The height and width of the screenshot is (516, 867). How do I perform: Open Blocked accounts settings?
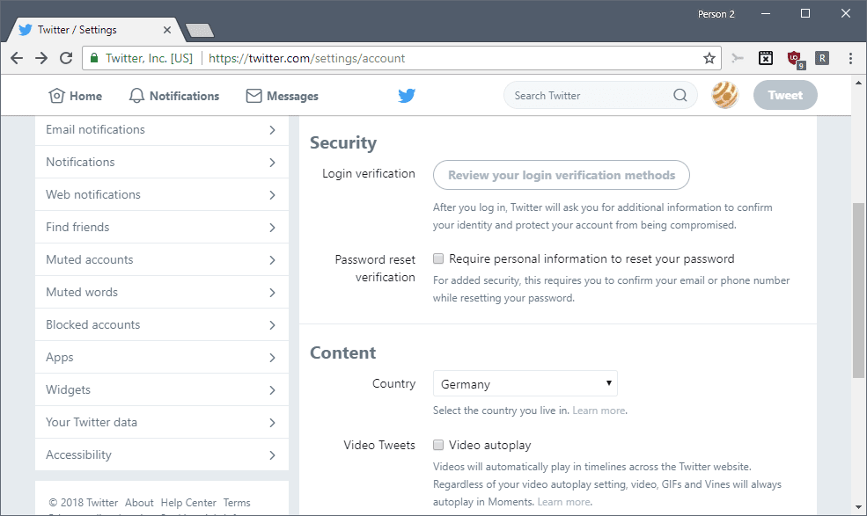(162, 325)
